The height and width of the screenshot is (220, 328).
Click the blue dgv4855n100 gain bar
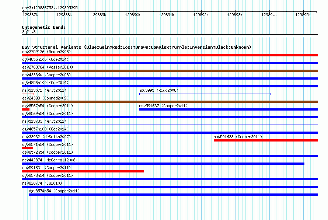(170, 63)
